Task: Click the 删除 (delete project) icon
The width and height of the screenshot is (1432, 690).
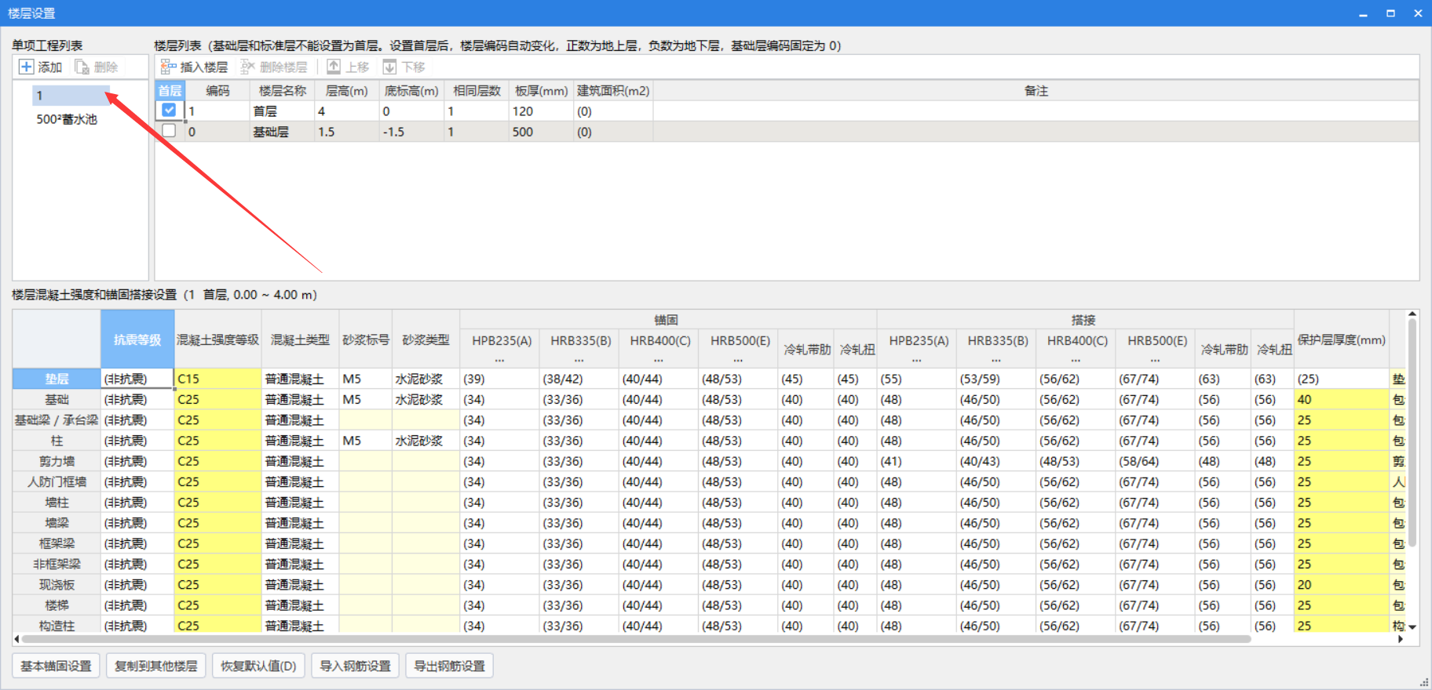Action: click(82, 67)
